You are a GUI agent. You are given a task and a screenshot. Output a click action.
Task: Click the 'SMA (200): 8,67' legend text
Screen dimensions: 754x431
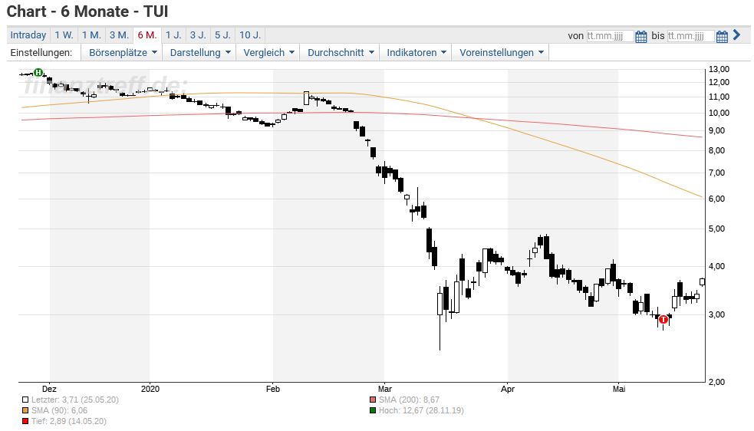[x=410, y=400]
